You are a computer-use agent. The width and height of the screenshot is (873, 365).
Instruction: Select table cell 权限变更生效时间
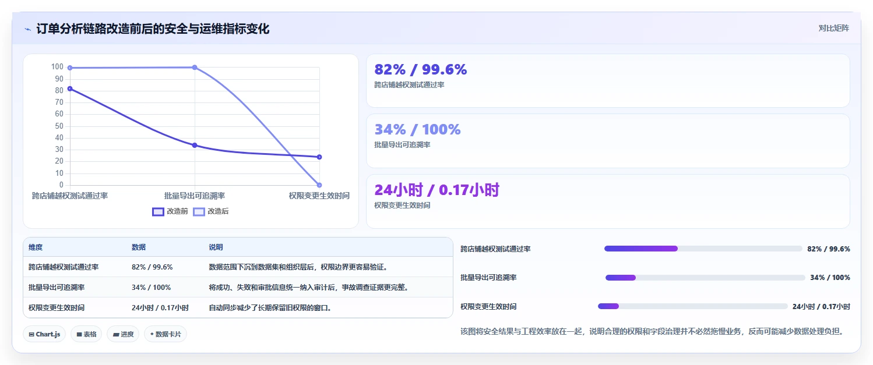tap(57, 307)
